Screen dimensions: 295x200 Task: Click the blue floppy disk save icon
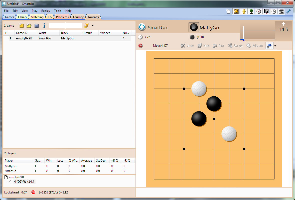37,26
